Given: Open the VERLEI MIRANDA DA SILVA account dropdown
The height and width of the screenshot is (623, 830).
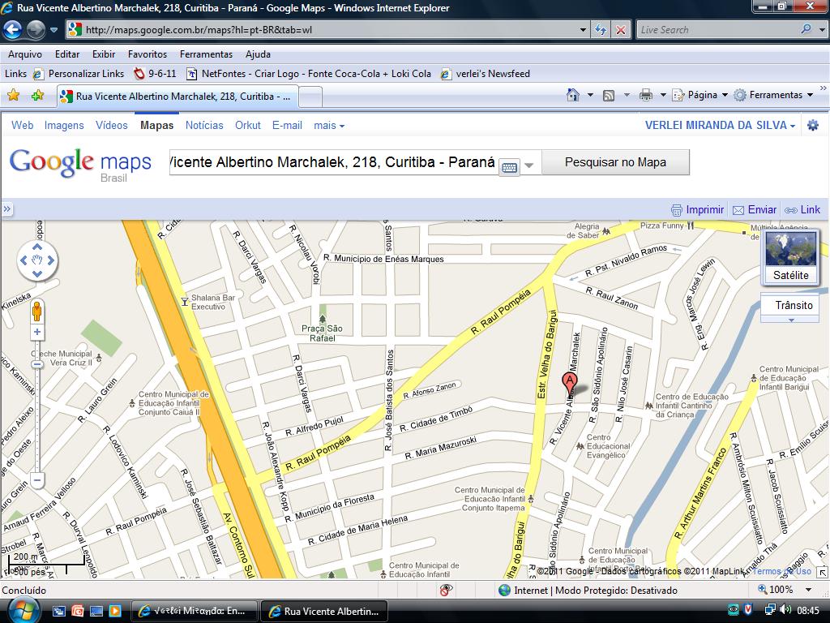Looking at the screenshot, I should 720,125.
